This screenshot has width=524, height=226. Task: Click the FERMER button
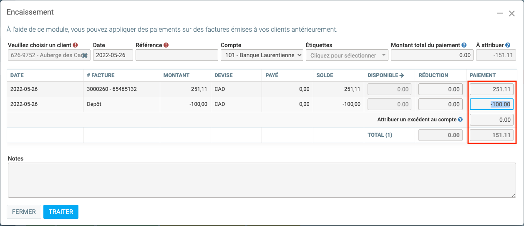[x=24, y=212]
